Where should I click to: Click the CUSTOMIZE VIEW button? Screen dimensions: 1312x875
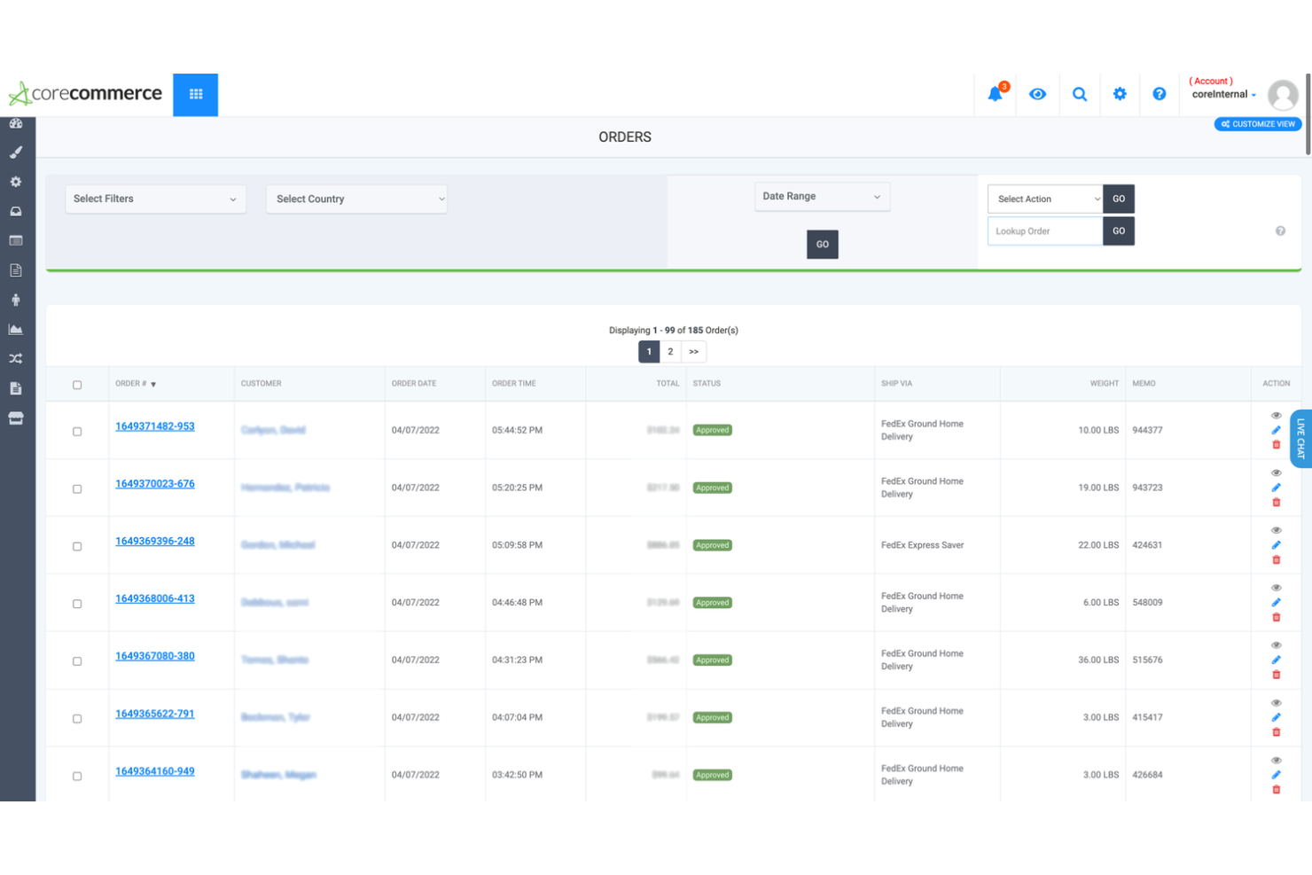[x=1257, y=124]
